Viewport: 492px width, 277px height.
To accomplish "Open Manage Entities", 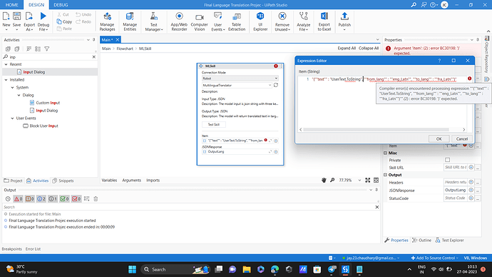I will pos(130,21).
